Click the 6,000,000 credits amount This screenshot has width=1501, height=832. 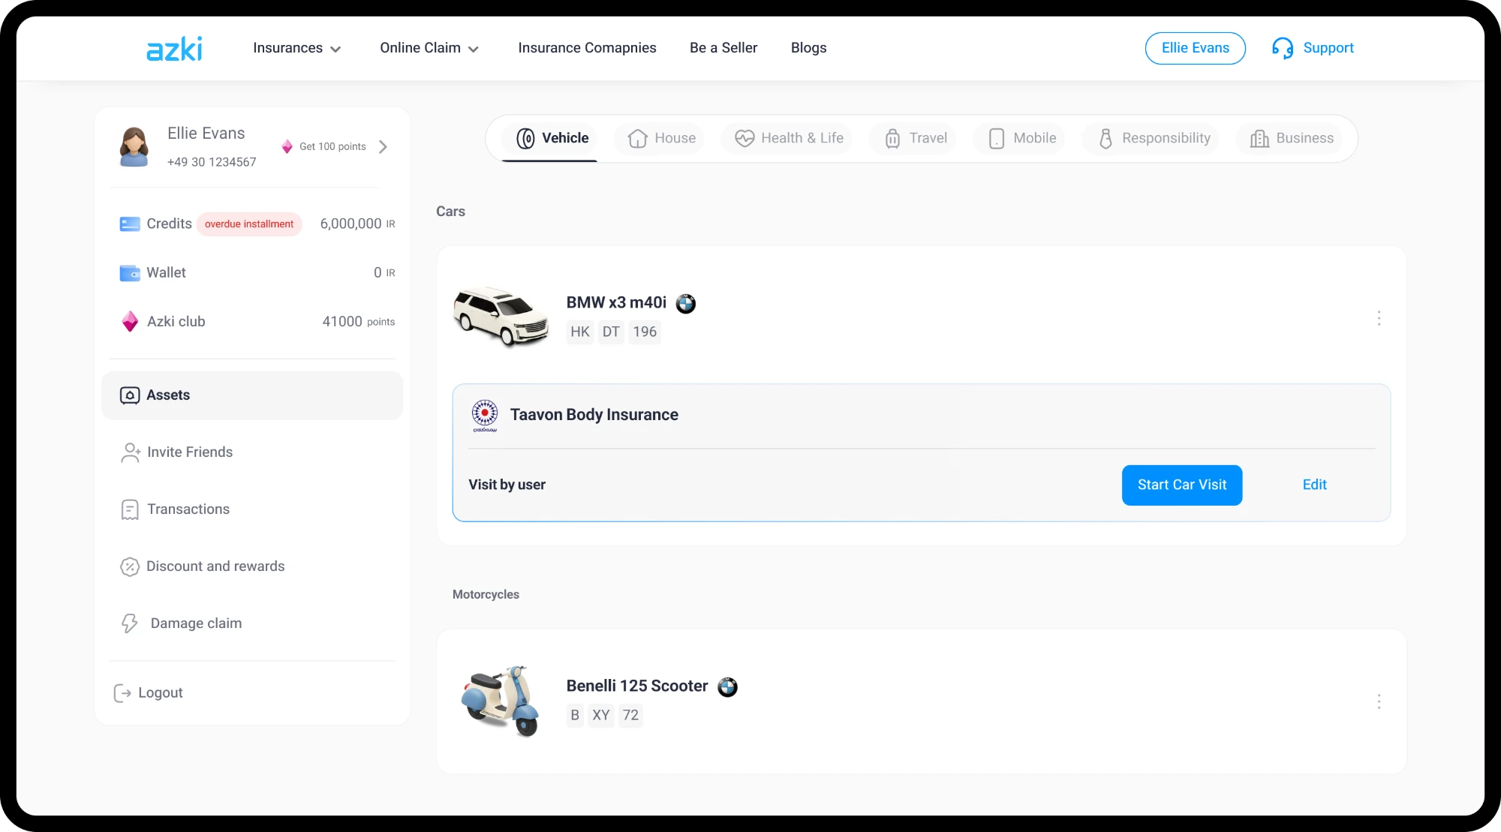click(351, 224)
